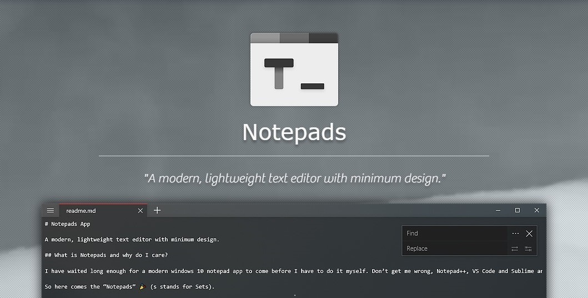Image resolution: width=588 pixels, height=298 pixels.
Task: Click the "So here comes the “Notepads”" line
Action: [130, 287]
